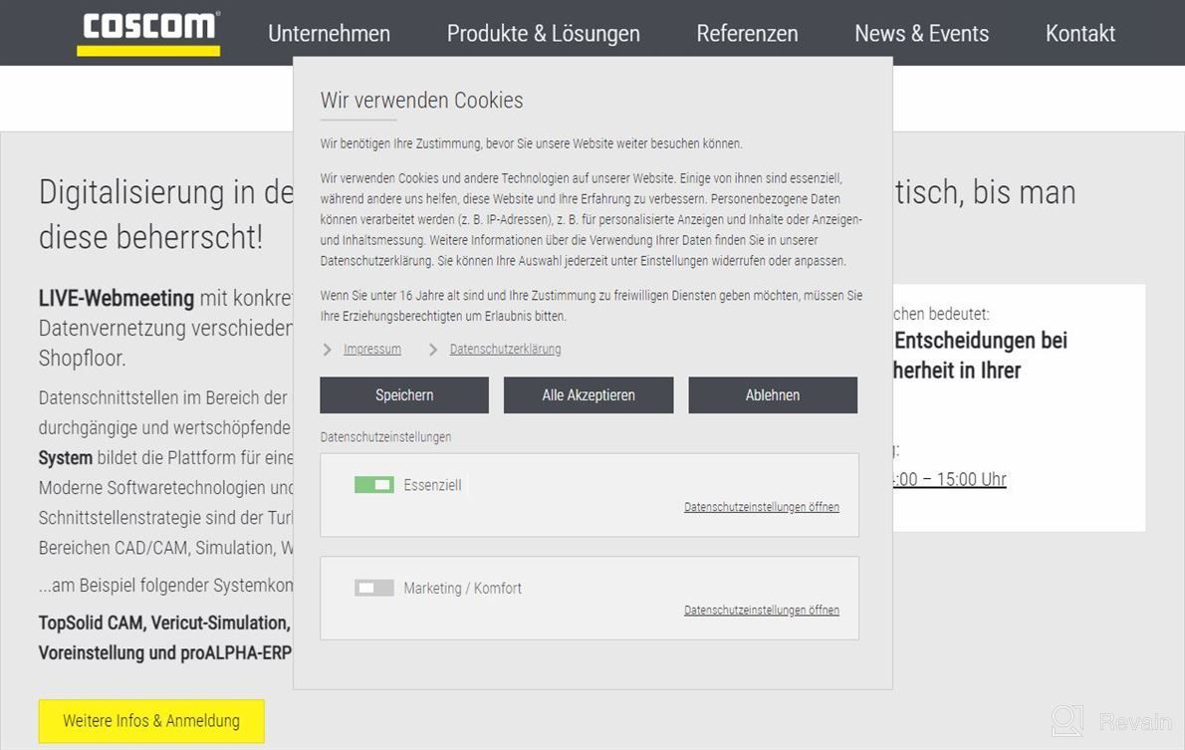Open the News & Events menu
This screenshot has width=1185, height=750.
click(921, 33)
